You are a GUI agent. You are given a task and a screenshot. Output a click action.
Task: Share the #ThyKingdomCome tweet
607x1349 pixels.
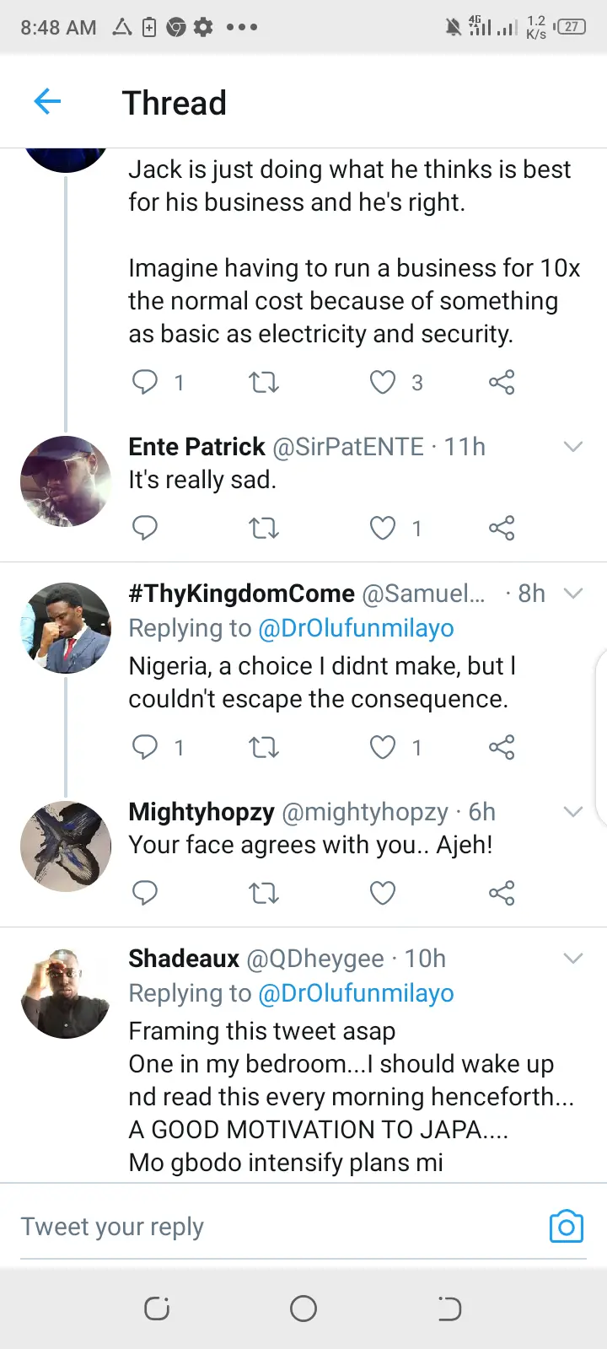[x=502, y=747]
